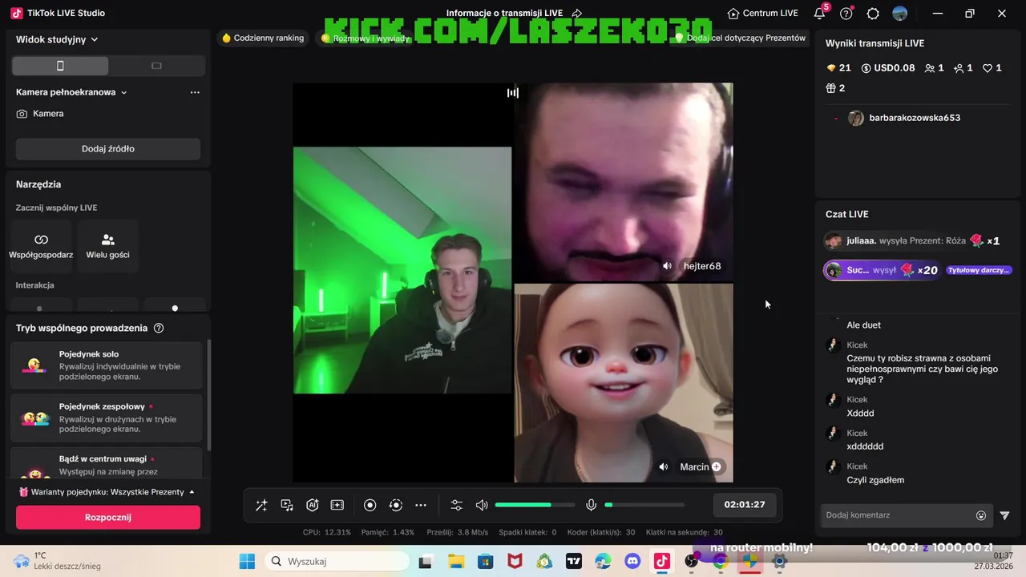Mute hejter68 guest audio
Screen dimensions: 1026x577
pos(667,266)
